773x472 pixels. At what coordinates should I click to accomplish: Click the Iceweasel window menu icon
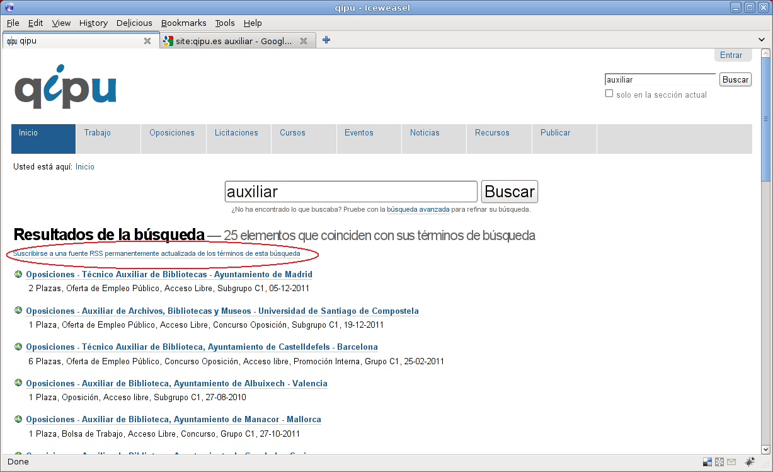point(8,8)
